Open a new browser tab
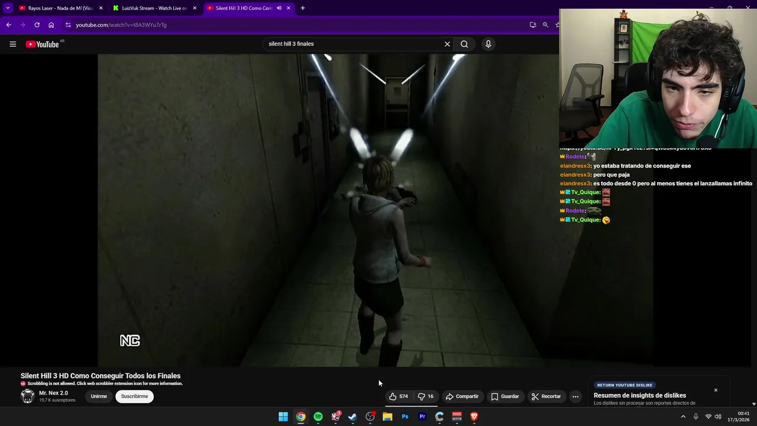Image resolution: width=757 pixels, height=426 pixels. 303,8
